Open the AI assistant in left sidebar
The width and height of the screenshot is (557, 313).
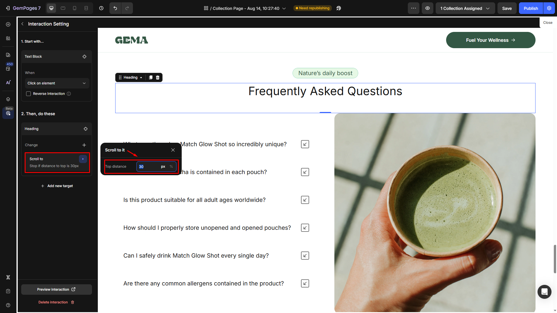tap(8, 82)
